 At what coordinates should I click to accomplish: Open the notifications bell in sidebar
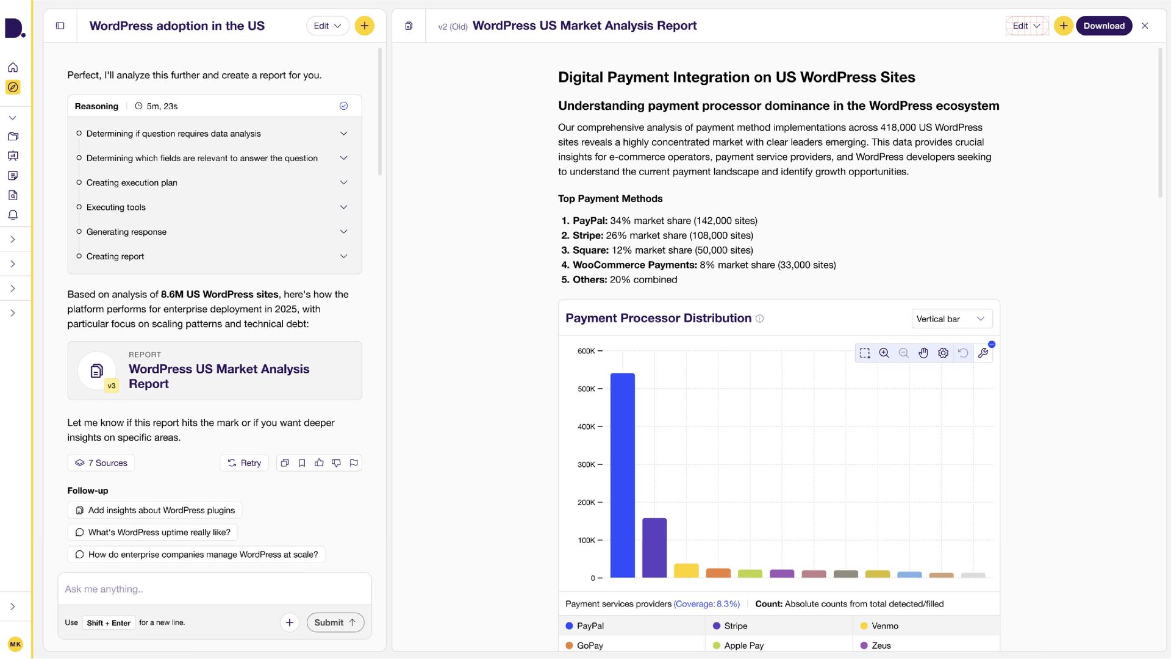pos(13,215)
